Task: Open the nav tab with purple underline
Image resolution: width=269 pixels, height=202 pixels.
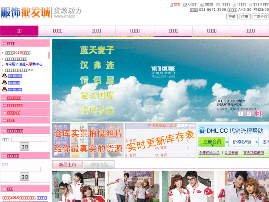Action: pos(173,31)
